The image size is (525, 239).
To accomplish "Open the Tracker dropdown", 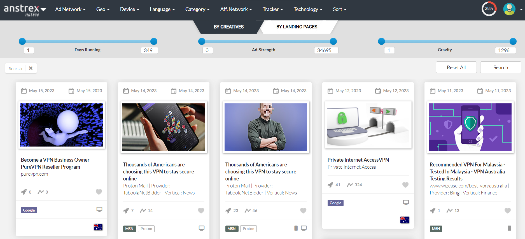I will click(x=273, y=9).
